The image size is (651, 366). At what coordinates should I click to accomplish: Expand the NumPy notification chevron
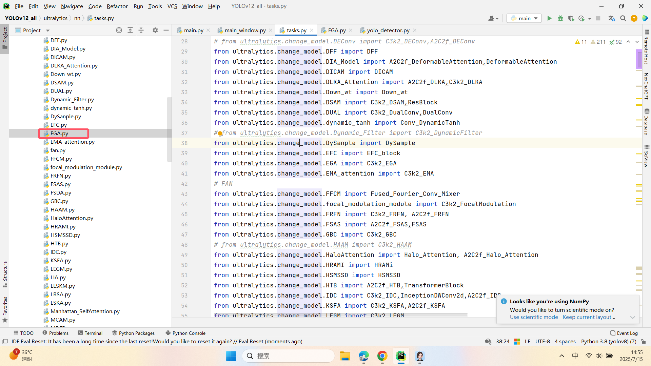click(x=632, y=317)
